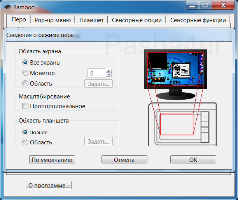Open the Сенсорные опции tab

[x=137, y=20]
